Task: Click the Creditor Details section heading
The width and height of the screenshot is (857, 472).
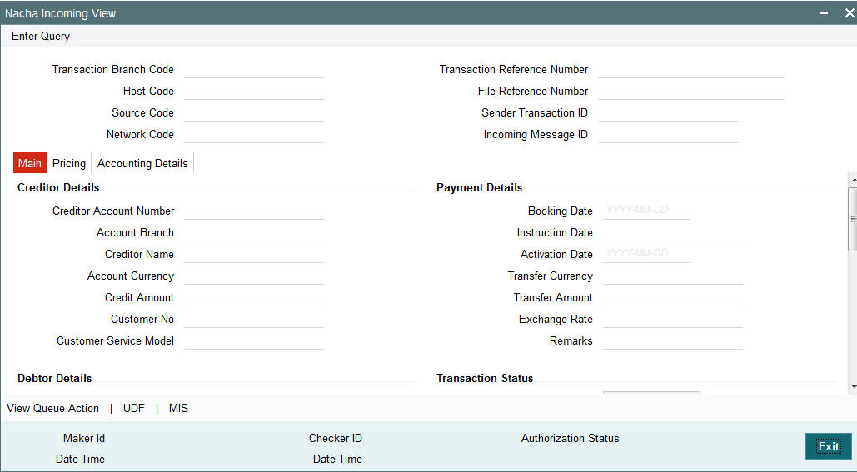Action: click(58, 187)
